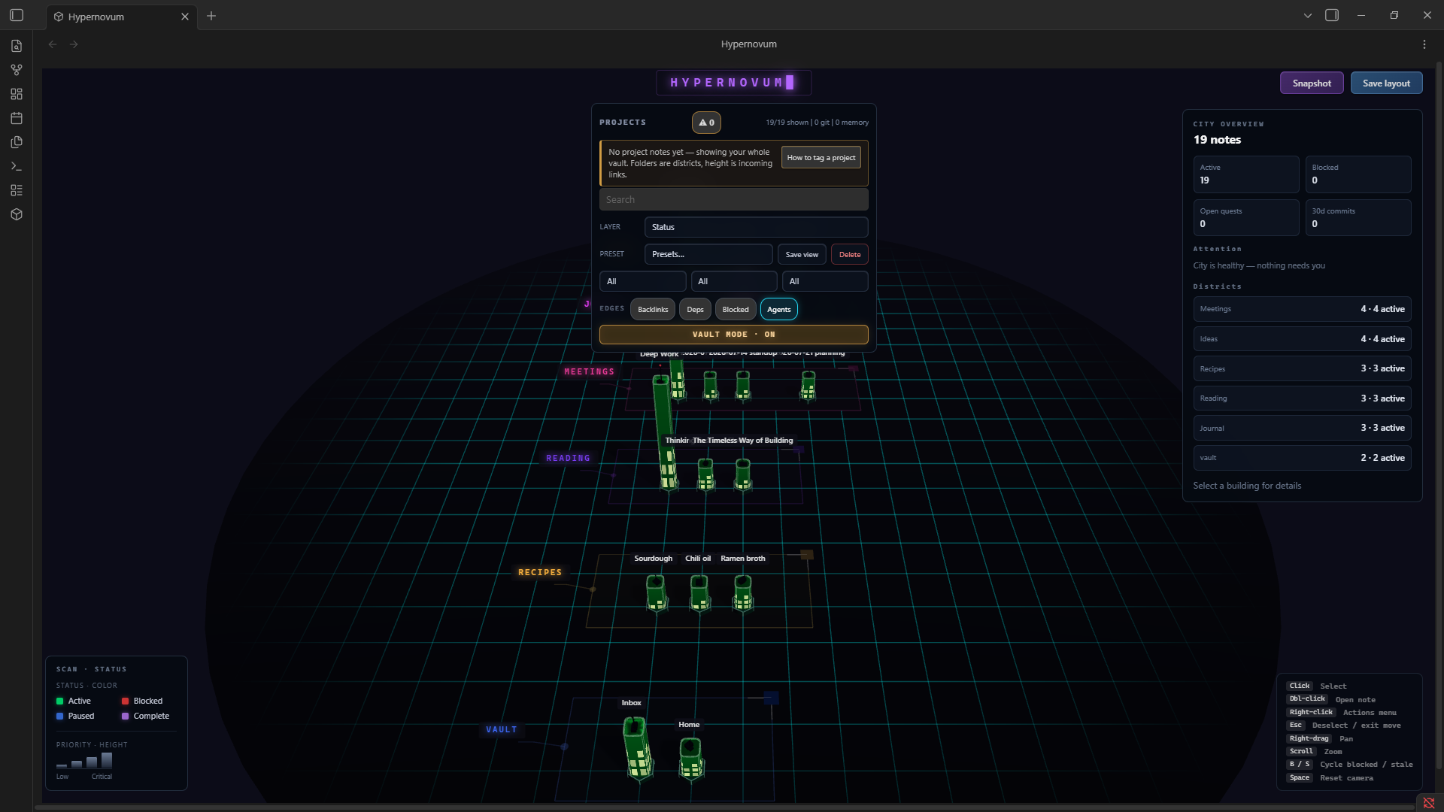Viewport: 1444px width, 812px height.
Task: Click the blue Paused status swatch
Action: (59, 717)
